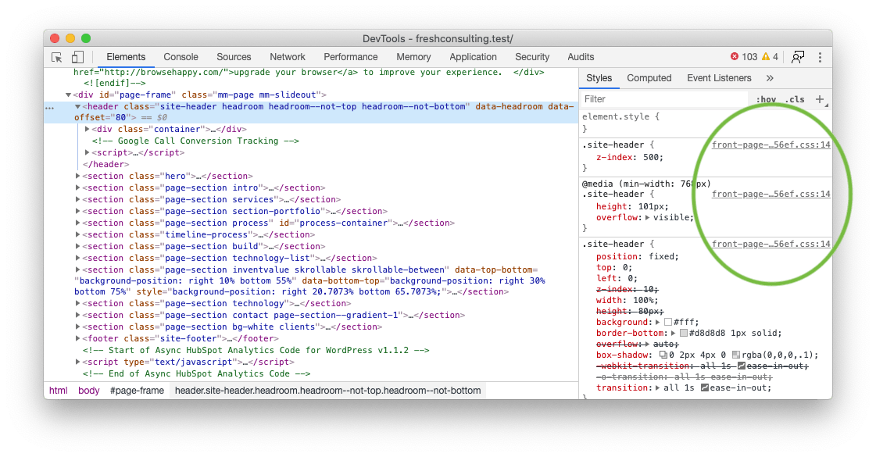Expand the page-section intro node
Screen dimensions: 876x457
click(x=77, y=187)
